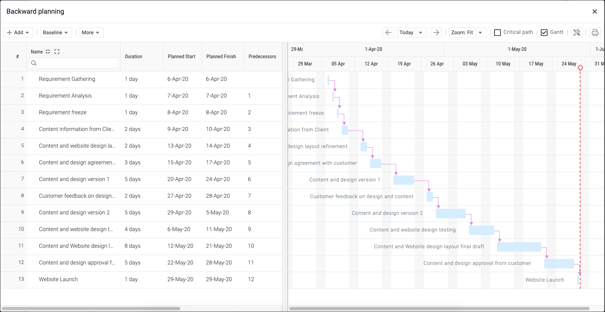
Task: Click the red deadline marker circle
Action: (x=580, y=68)
